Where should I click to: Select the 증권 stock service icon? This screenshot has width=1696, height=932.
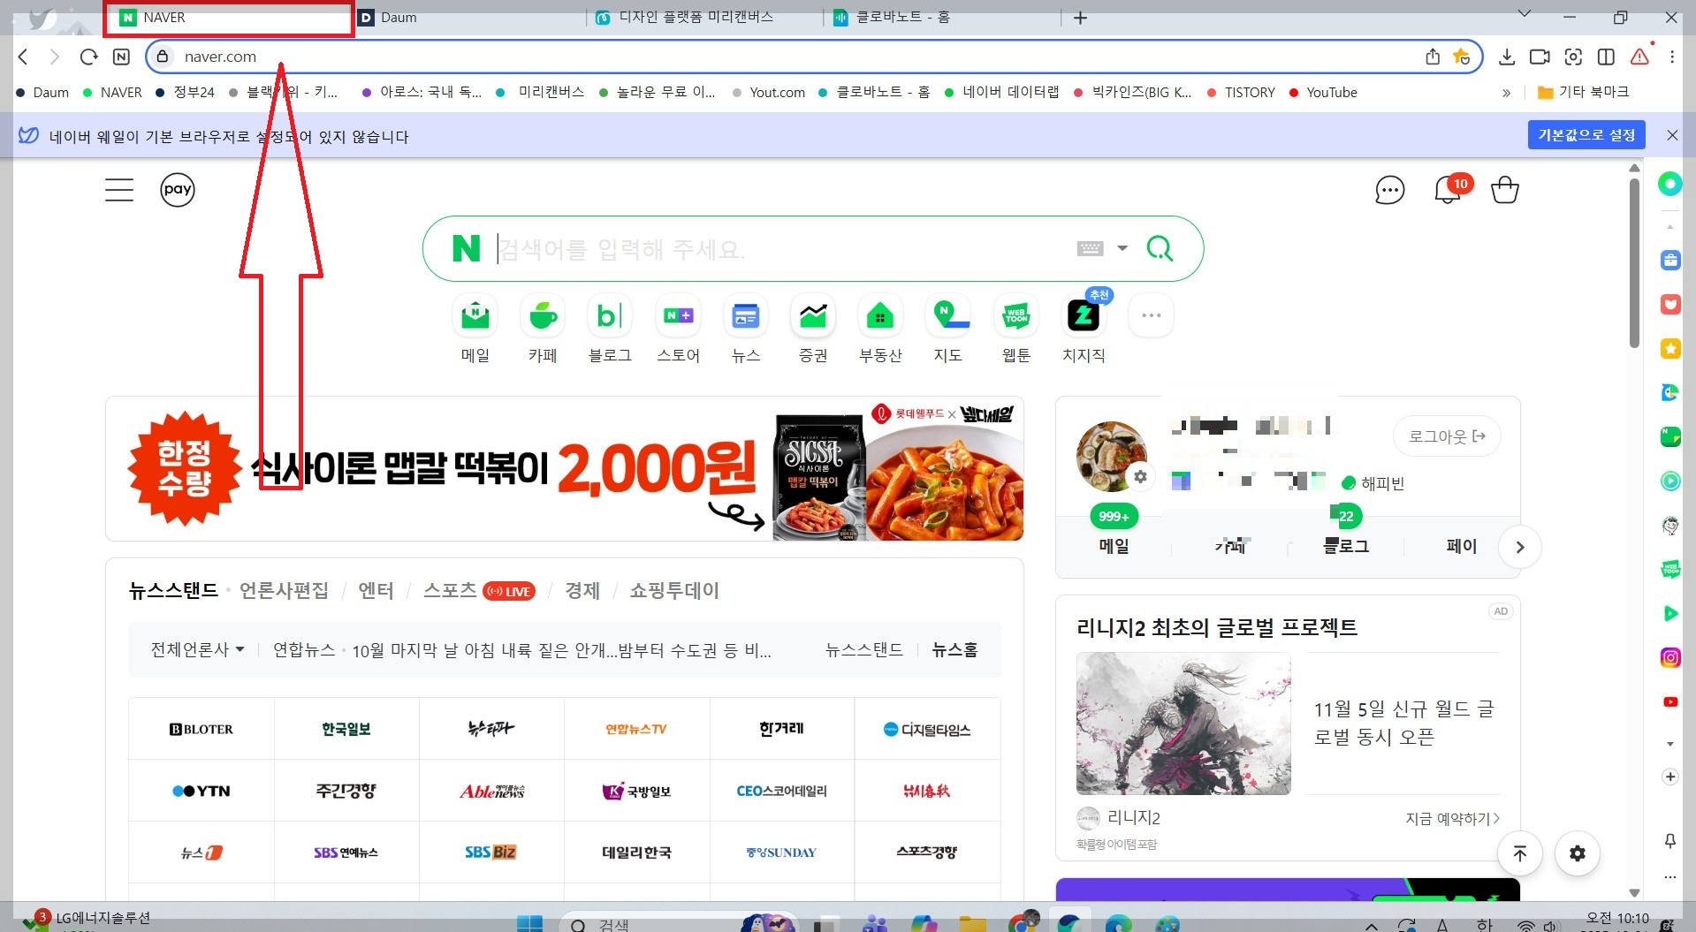coord(812,315)
